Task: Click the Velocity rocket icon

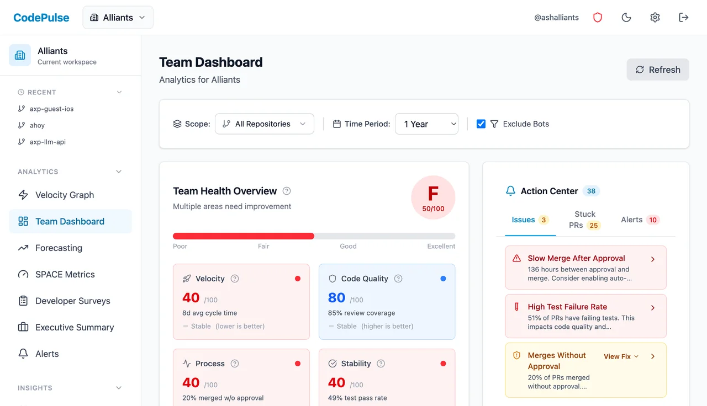Action: [187, 279]
